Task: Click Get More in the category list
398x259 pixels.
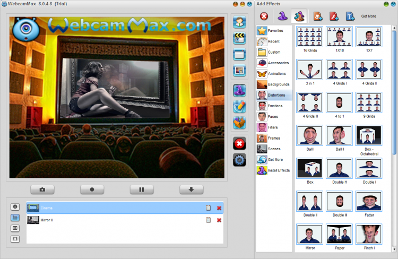Action: tap(274, 159)
